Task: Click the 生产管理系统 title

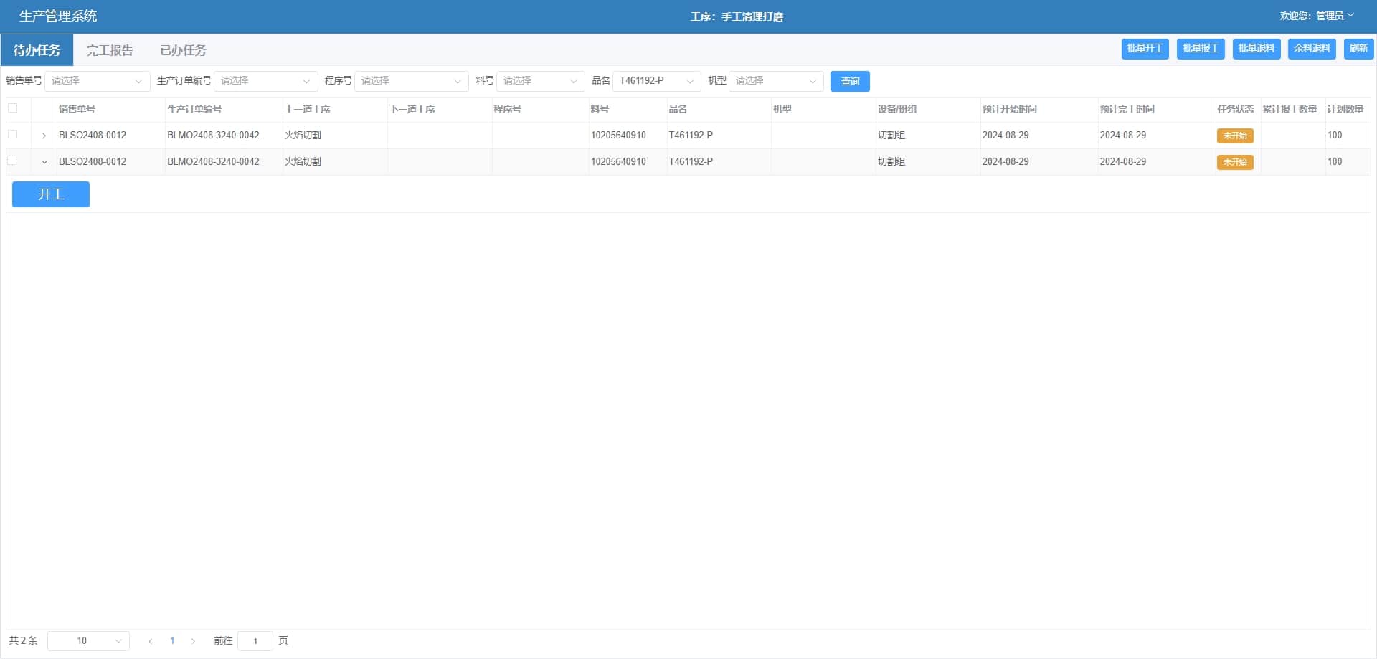Action: pyautogui.click(x=58, y=16)
